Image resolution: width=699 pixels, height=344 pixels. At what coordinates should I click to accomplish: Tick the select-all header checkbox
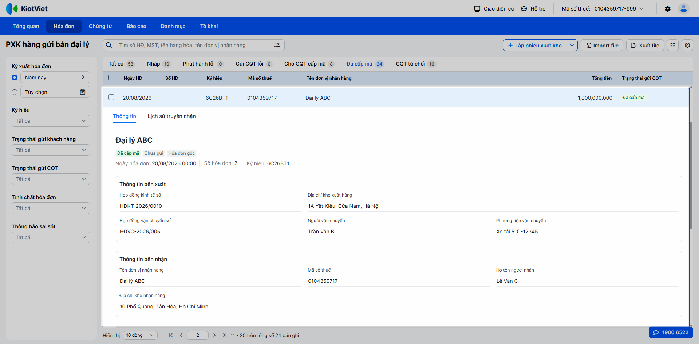pyautogui.click(x=111, y=78)
